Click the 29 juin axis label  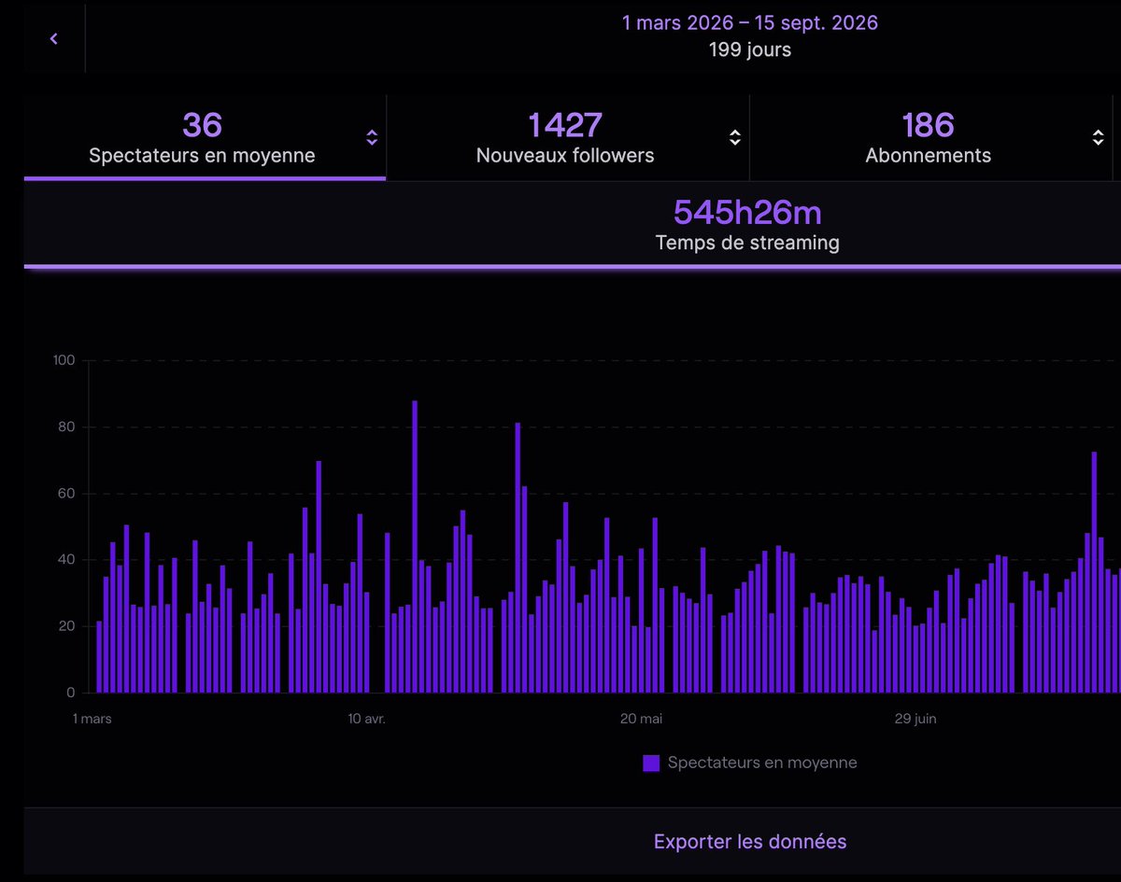coord(915,719)
